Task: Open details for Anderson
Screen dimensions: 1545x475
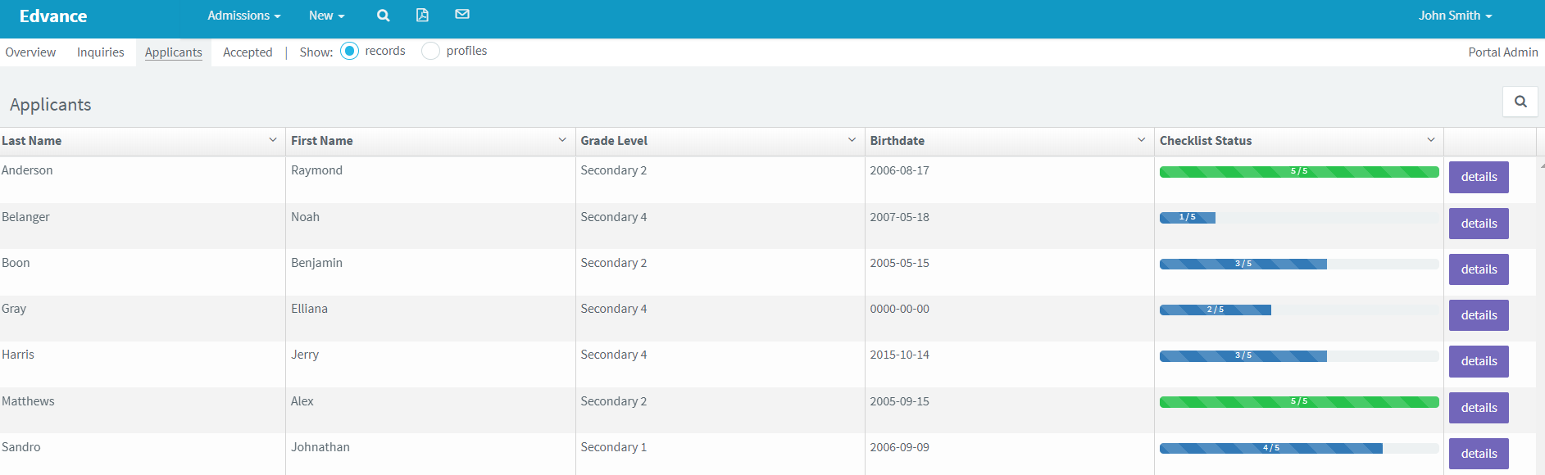Action: click(x=1479, y=177)
